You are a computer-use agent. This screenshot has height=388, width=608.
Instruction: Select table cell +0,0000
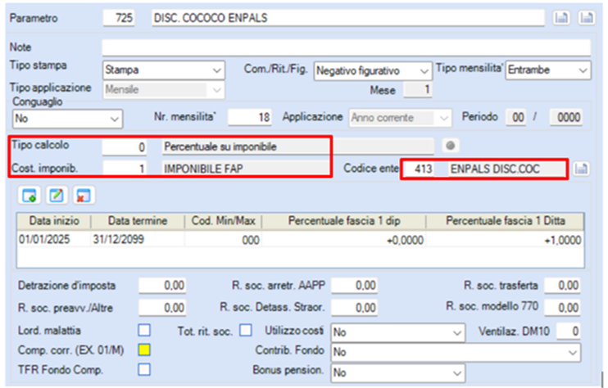click(x=344, y=240)
